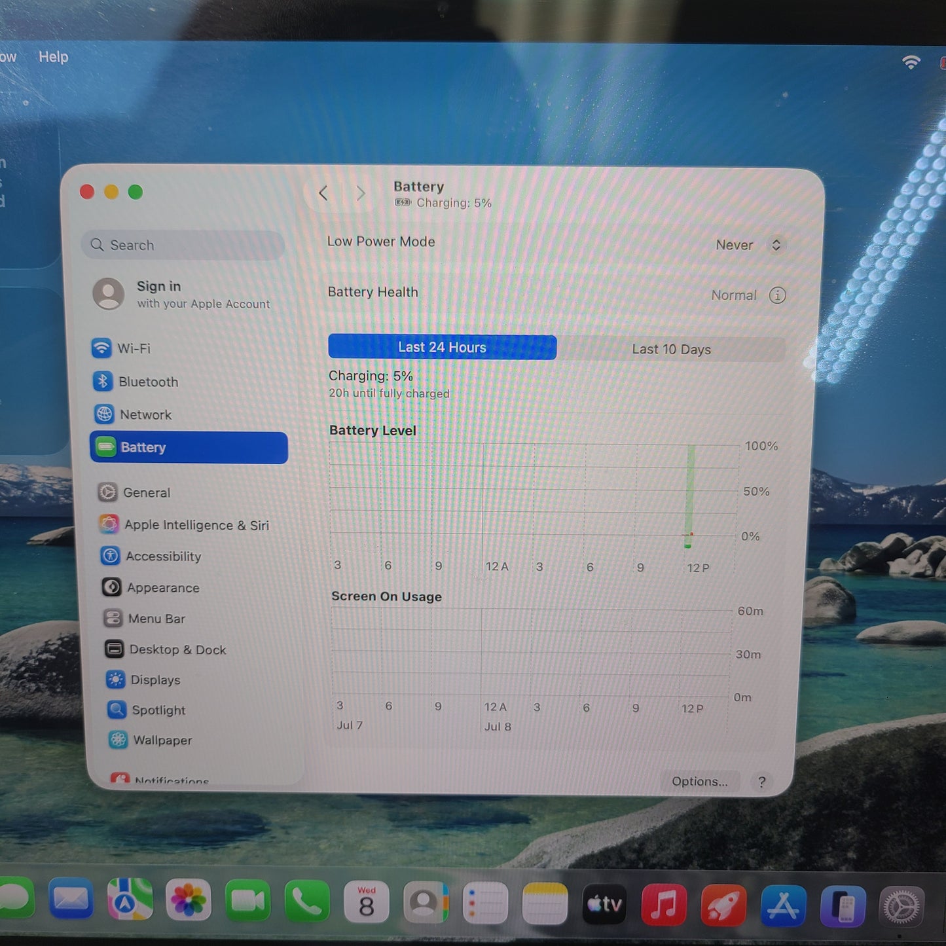Switch to Last 10 Days tab
Viewport: 946px width, 946px height.
tap(671, 350)
